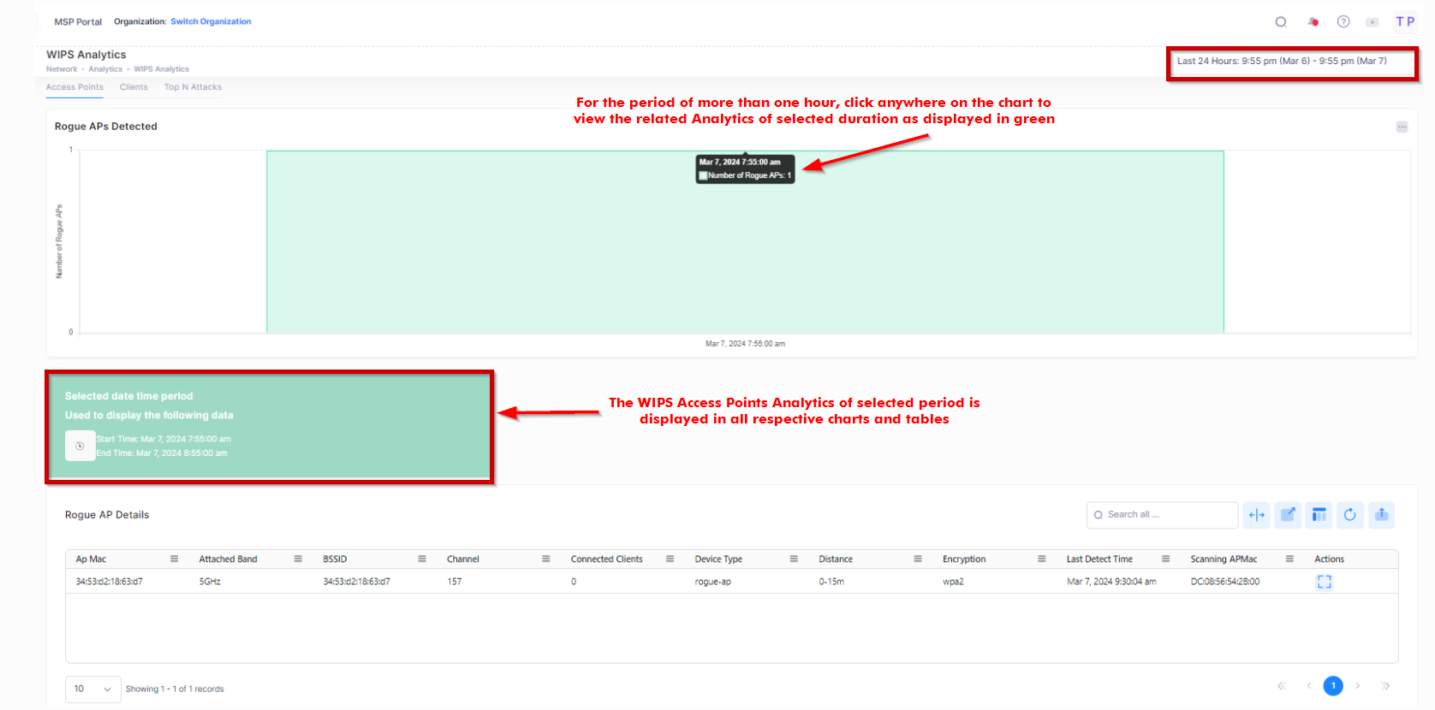Switch to the Clients tab

coord(134,87)
